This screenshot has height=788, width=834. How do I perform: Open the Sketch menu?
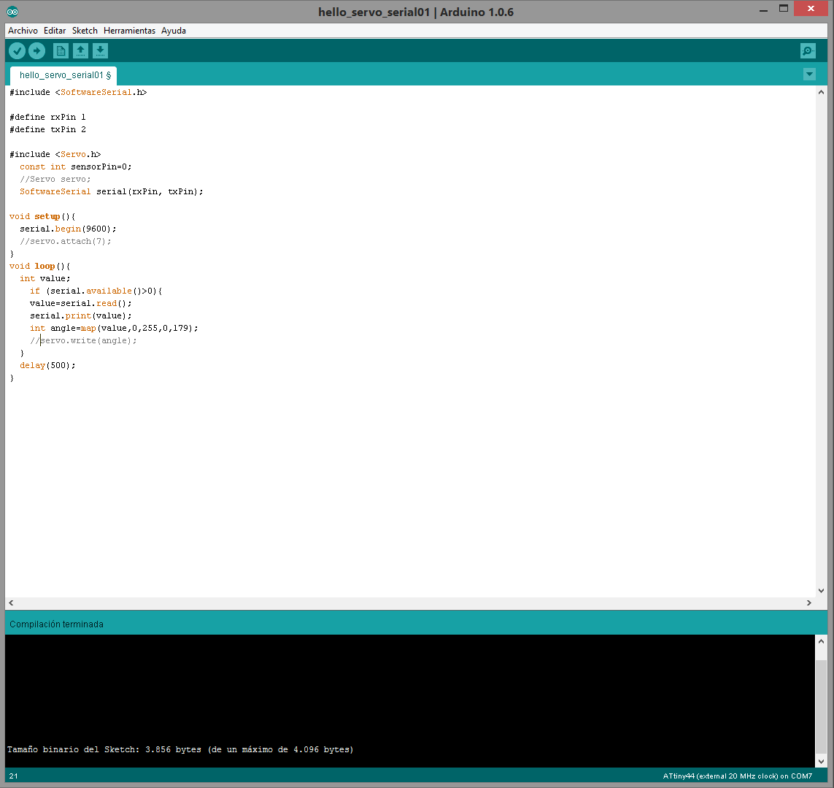click(85, 31)
